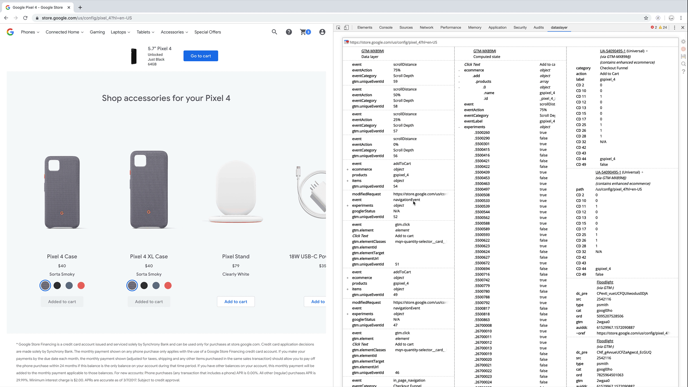Bookmark this page with the star icon

(x=646, y=18)
